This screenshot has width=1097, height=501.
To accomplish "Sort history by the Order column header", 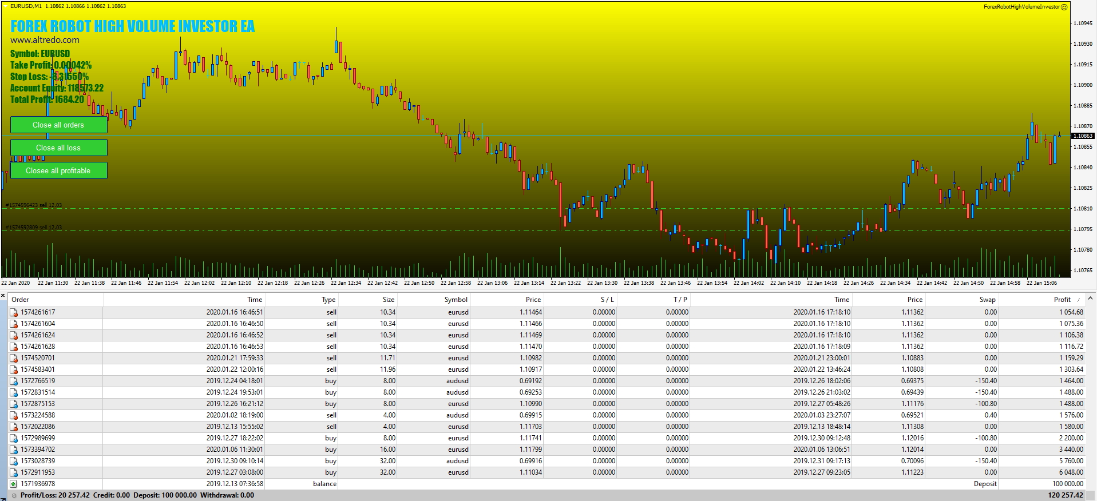I will (x=20, y=300).
